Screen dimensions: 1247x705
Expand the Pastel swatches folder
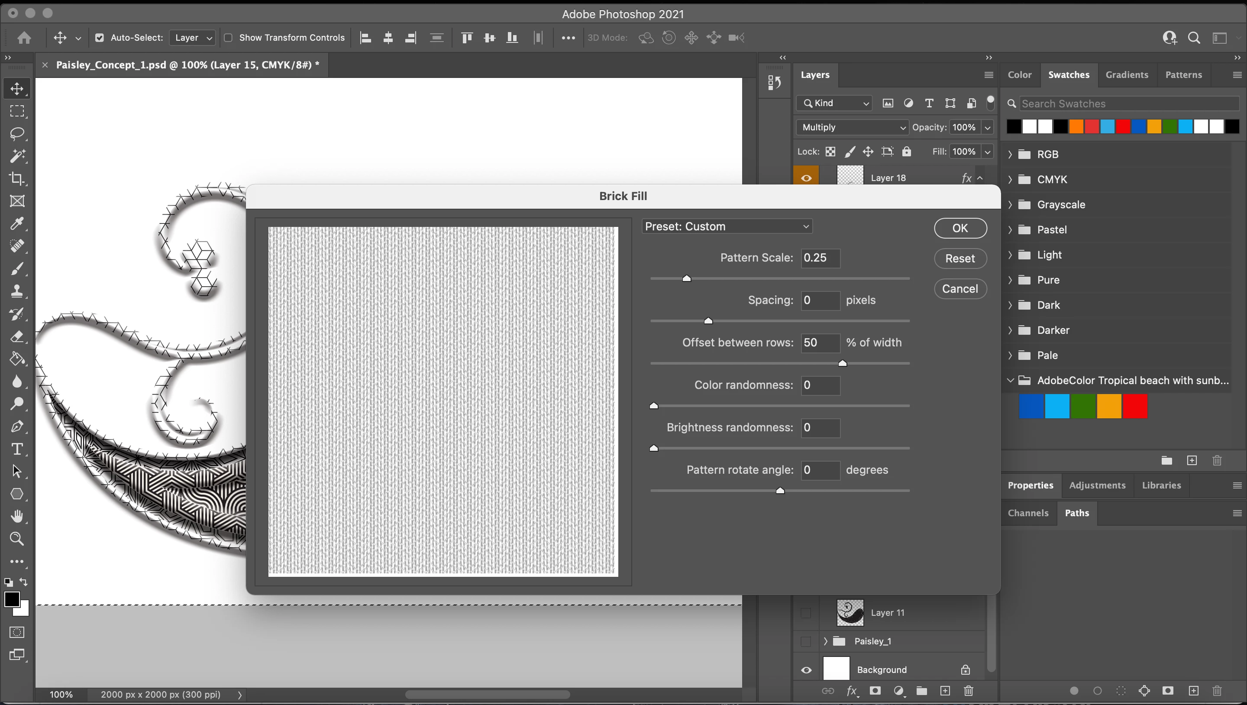(1010, 230)
